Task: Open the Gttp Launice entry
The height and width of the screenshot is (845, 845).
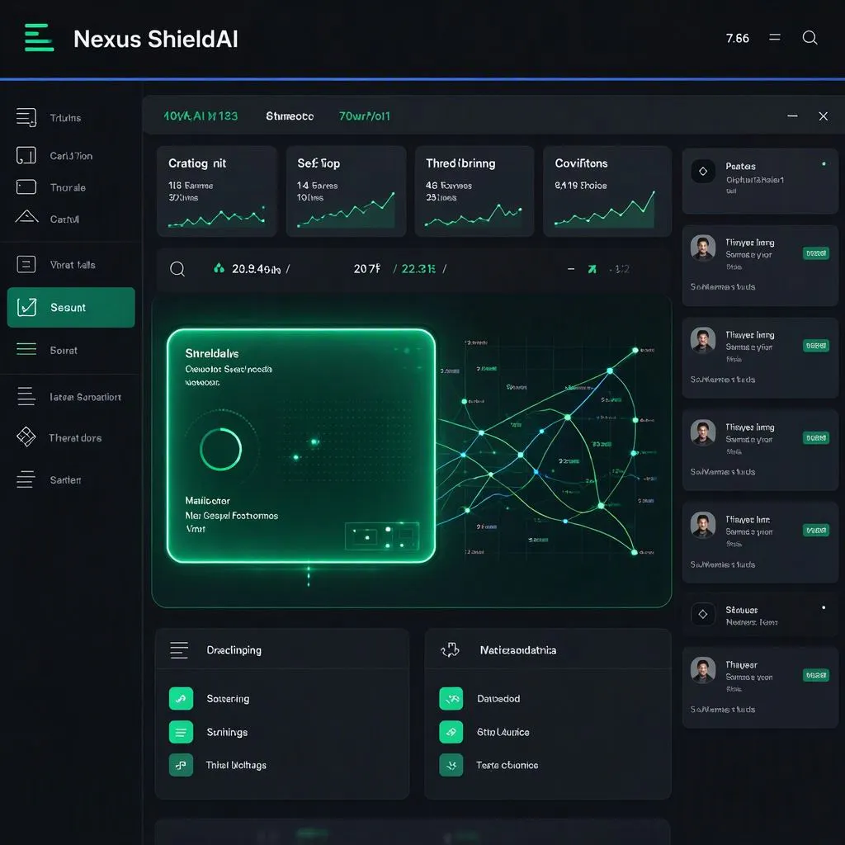Action: [x=503, y=732]
